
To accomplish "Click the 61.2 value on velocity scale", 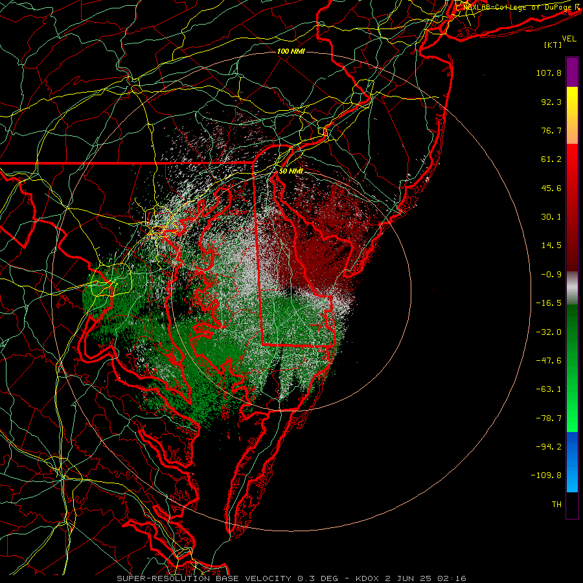I will (x=551, y=159).
